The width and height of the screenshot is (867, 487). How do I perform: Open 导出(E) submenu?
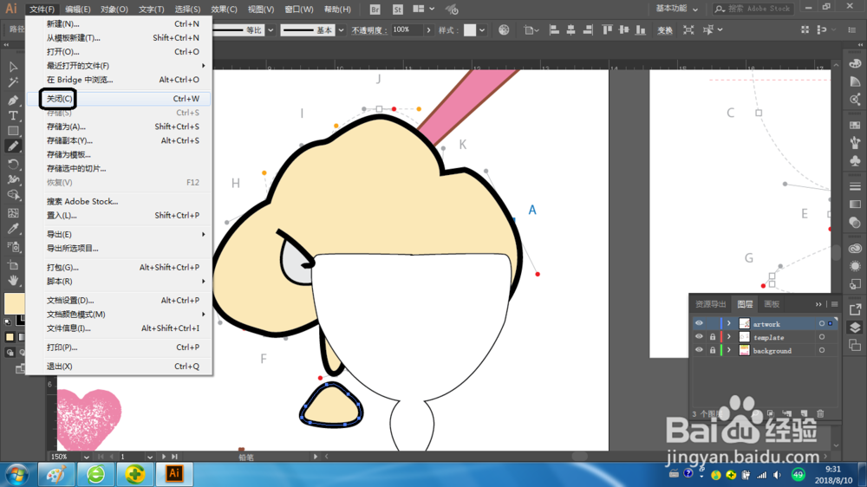point(119,234)
